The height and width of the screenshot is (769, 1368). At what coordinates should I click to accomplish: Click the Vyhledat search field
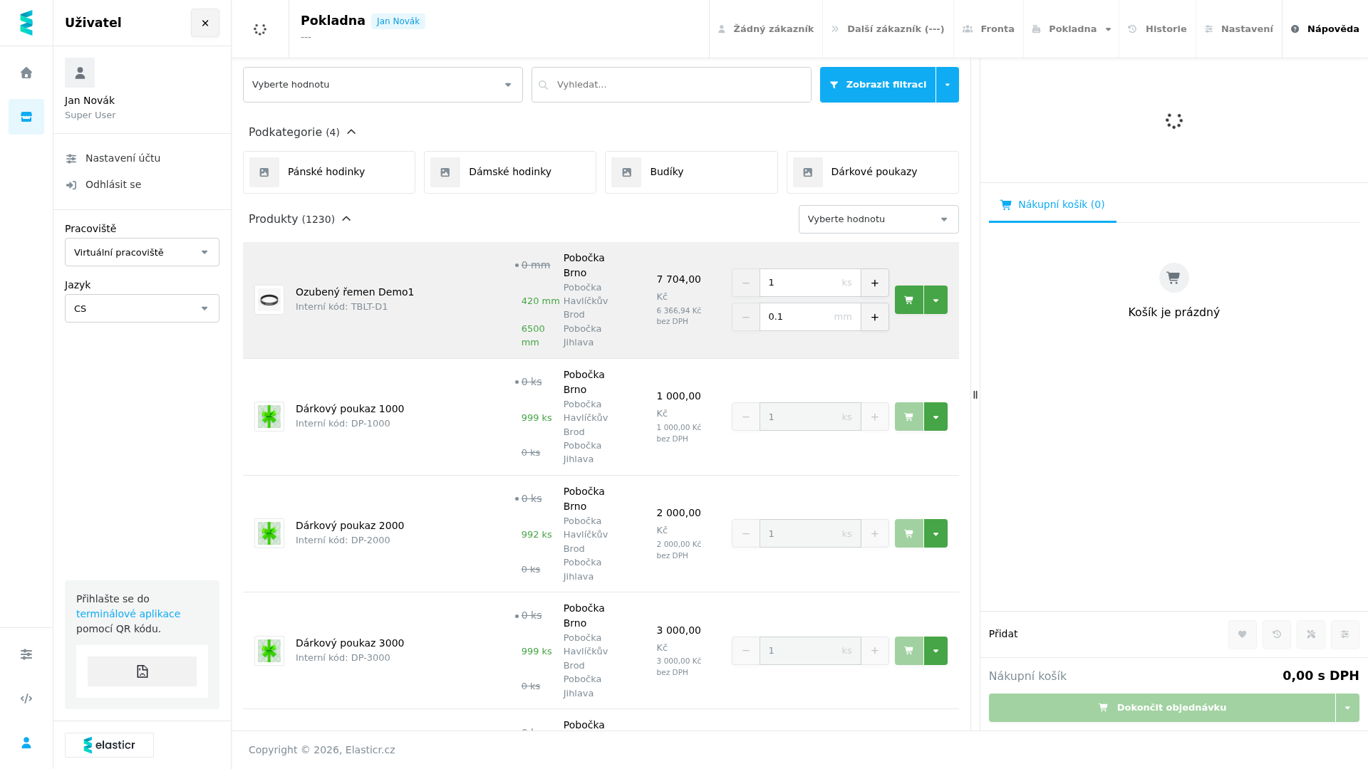(x=671, y=85)
